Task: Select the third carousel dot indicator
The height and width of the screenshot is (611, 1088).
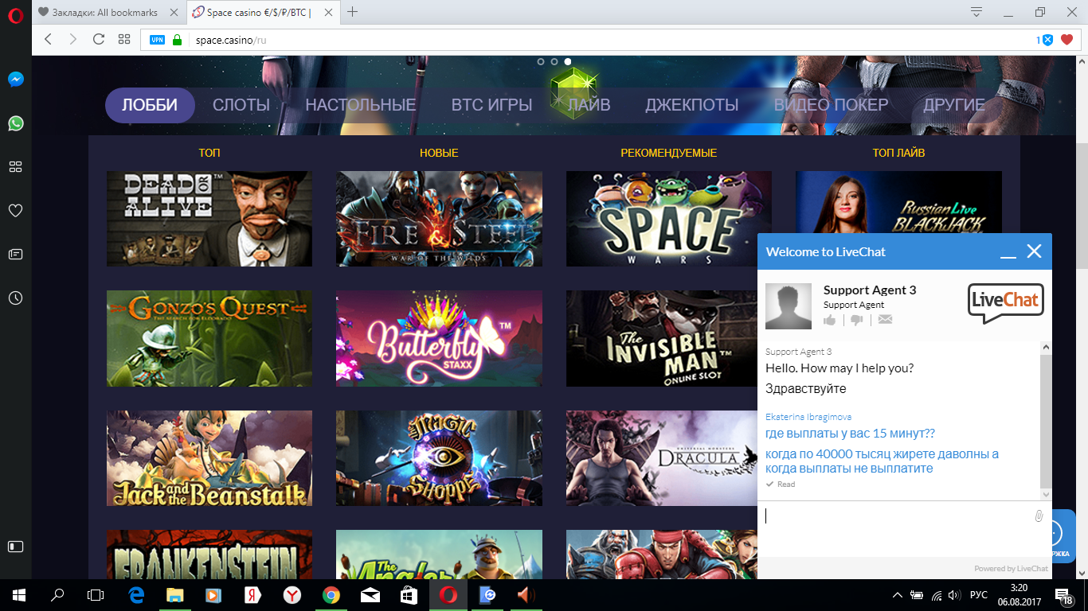Action: (x=568, y=61)
